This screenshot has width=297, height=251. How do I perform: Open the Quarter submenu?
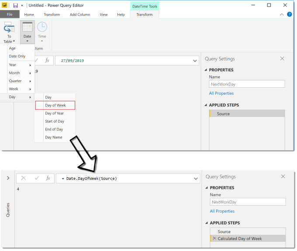click(x=17, y=81)
